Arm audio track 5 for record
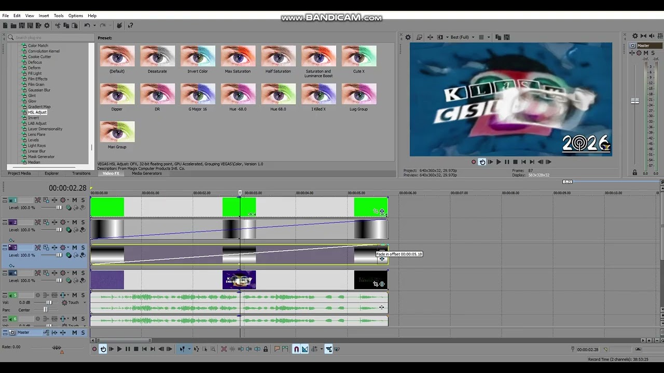Image resolution: width=664 pixels, height=373 pixels. pyautogui.click(x=38, y=295)
